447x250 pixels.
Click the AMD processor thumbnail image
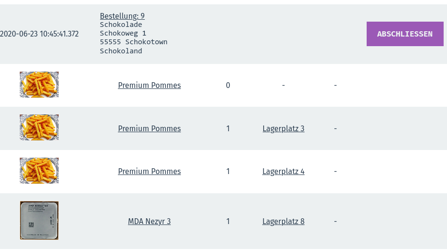(x=39, y=221)
